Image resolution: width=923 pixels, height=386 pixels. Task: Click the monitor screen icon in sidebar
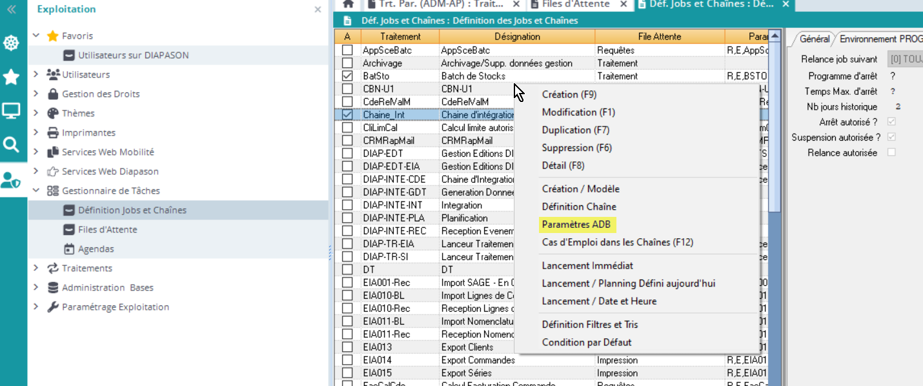pyautogui.click(x=12, y=111)
